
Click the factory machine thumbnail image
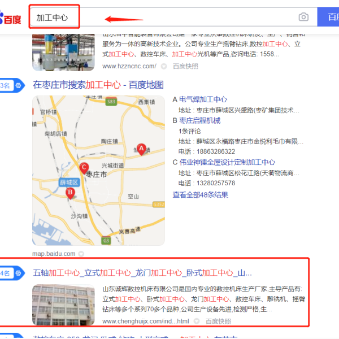[x=63, y=53]
